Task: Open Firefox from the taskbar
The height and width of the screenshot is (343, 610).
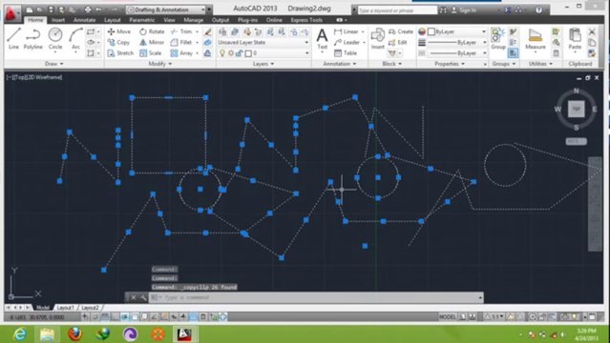Action: tap(75, 333)
